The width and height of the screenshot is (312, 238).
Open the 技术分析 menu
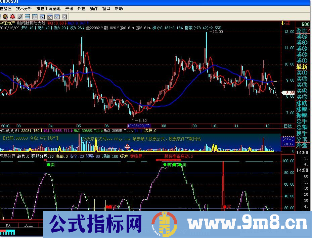24,9
